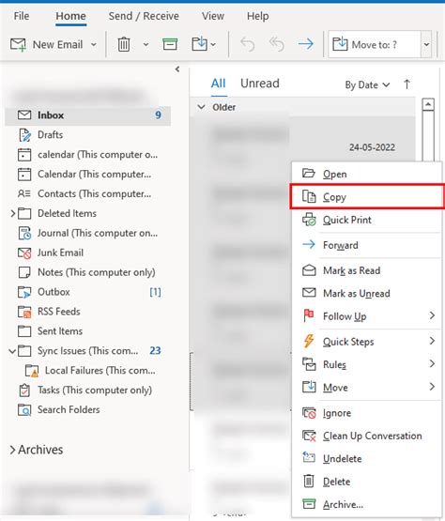Click the Notes folder icon
This screenshot has height=521, width=445.
(x=24, y=272)
